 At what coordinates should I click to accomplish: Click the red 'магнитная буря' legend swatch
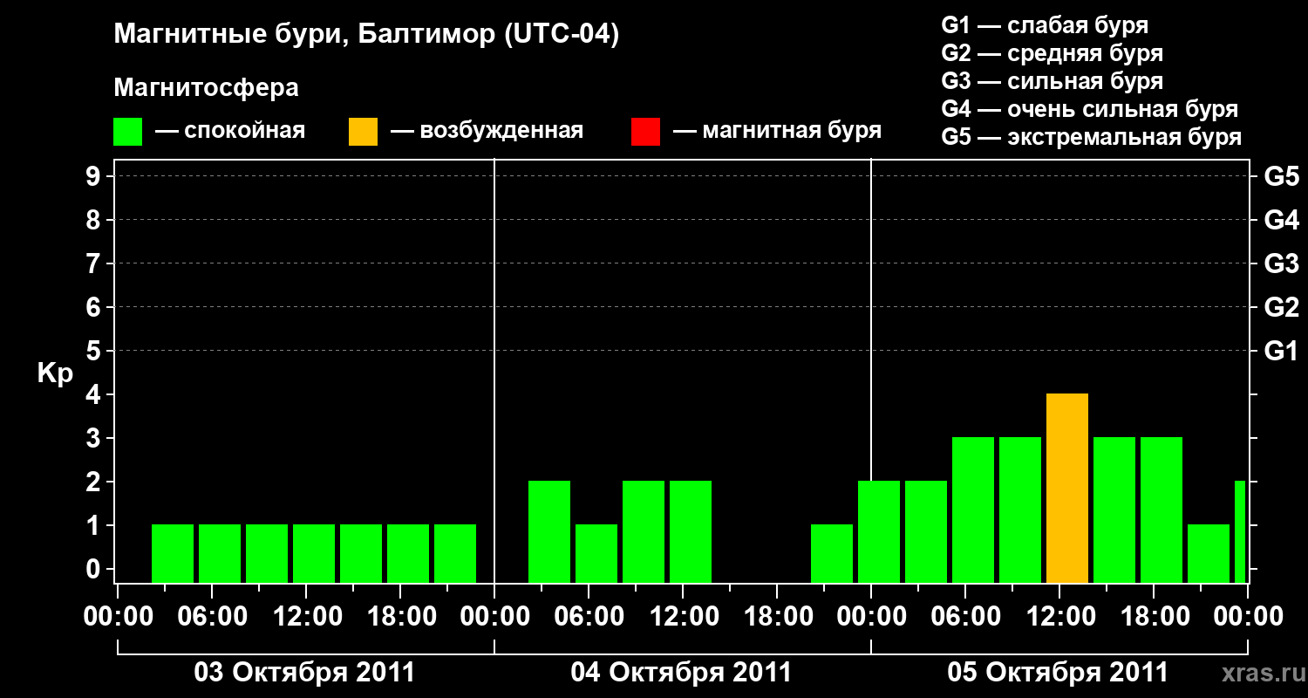coord(645,132)
